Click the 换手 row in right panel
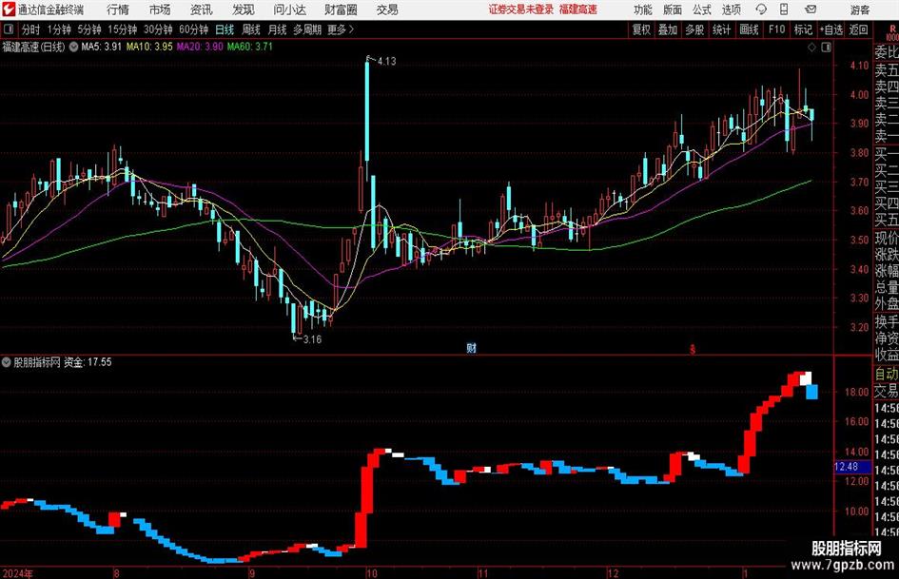The height and width of the screenshot is (579, 899). coord(886,321)
